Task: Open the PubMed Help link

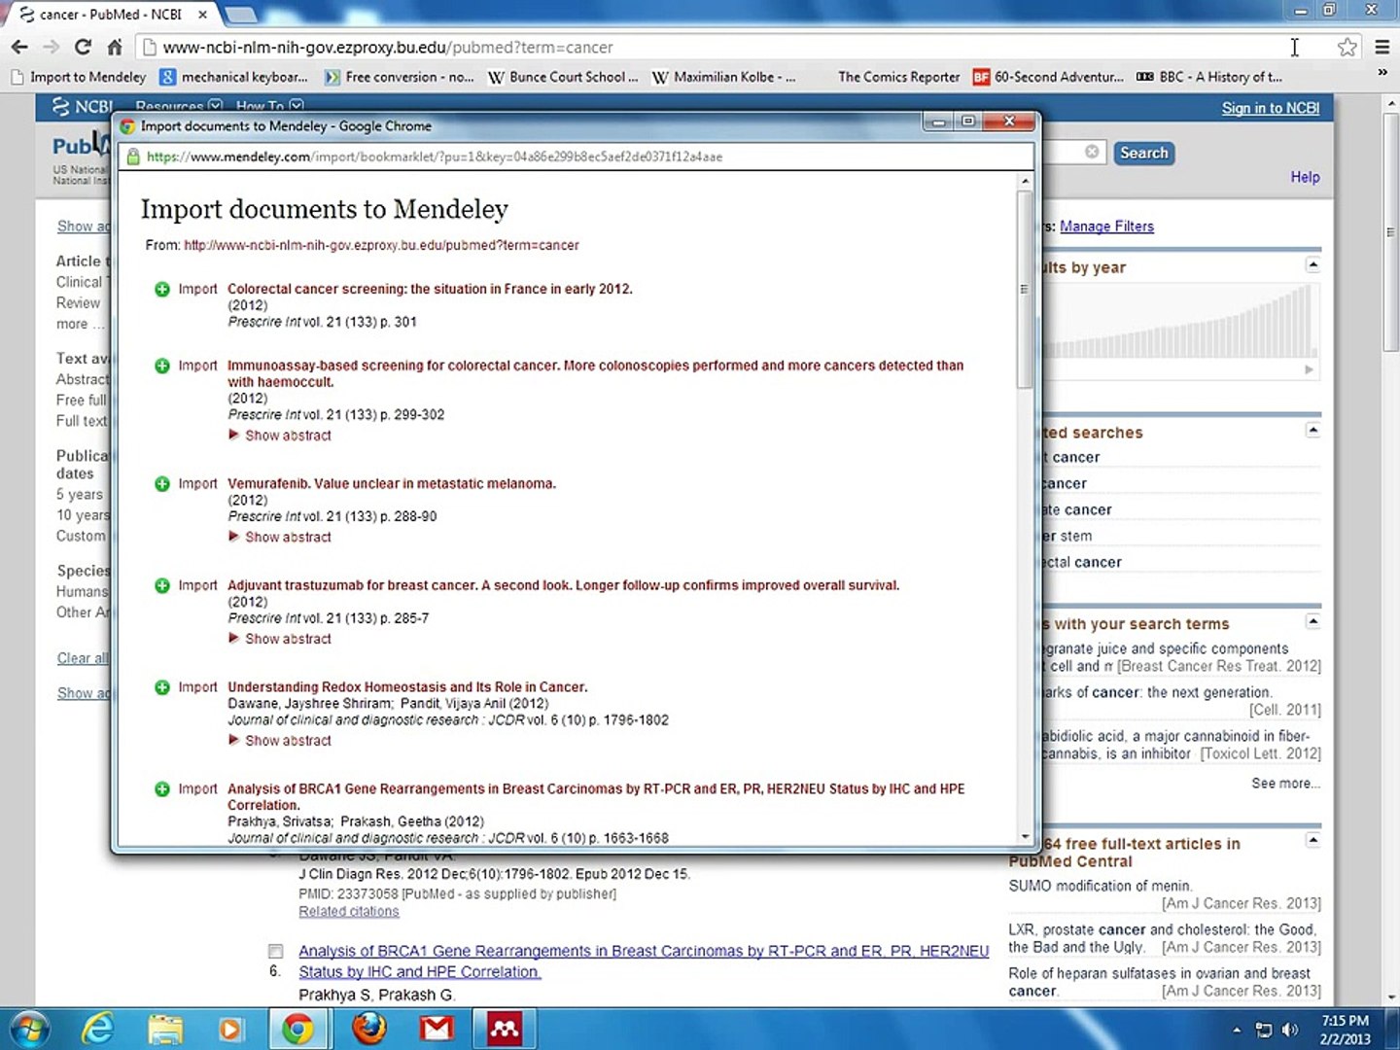Action: [1305, 177]
